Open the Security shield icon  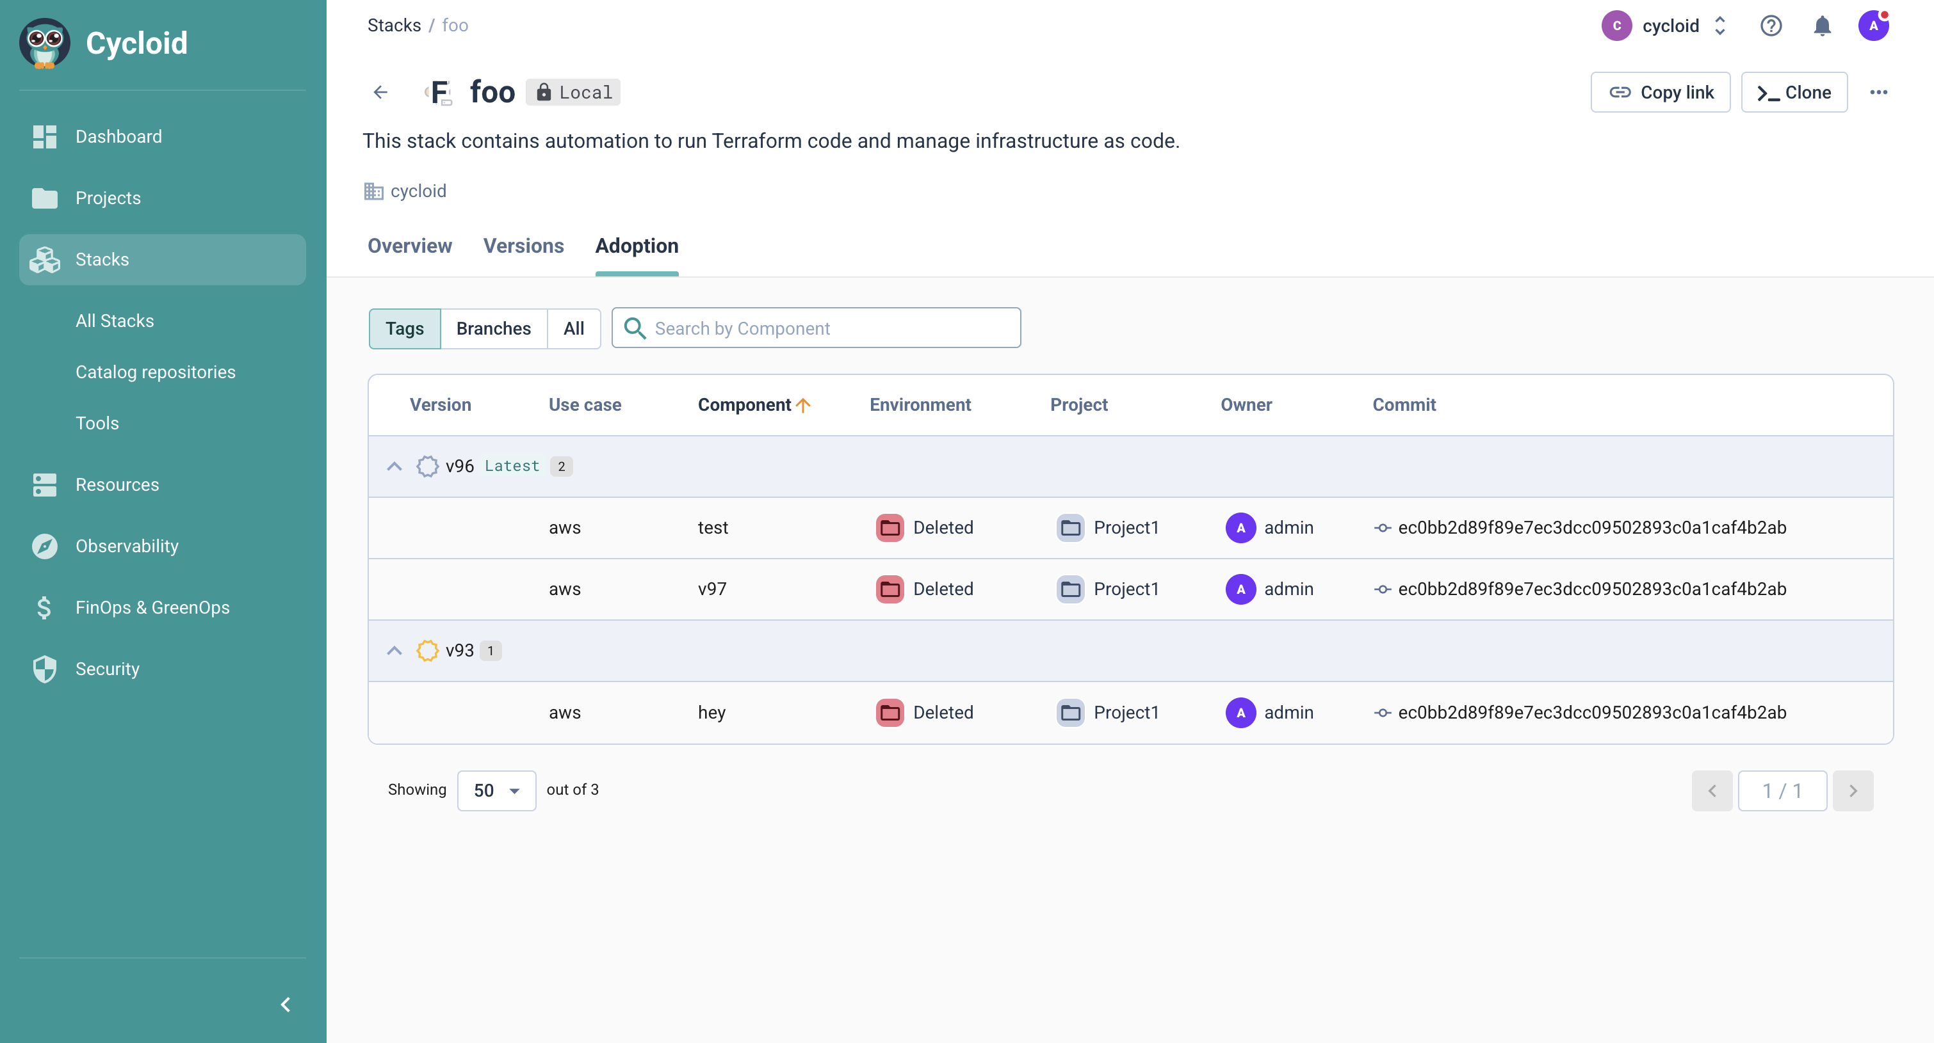click(44, 669)
